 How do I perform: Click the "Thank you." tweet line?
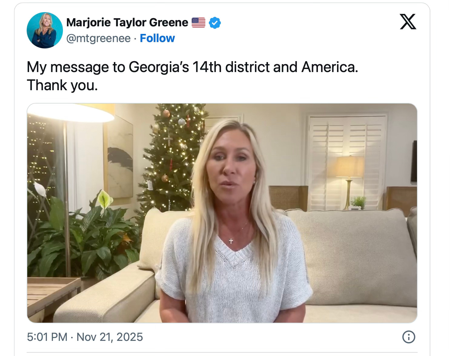62,85
